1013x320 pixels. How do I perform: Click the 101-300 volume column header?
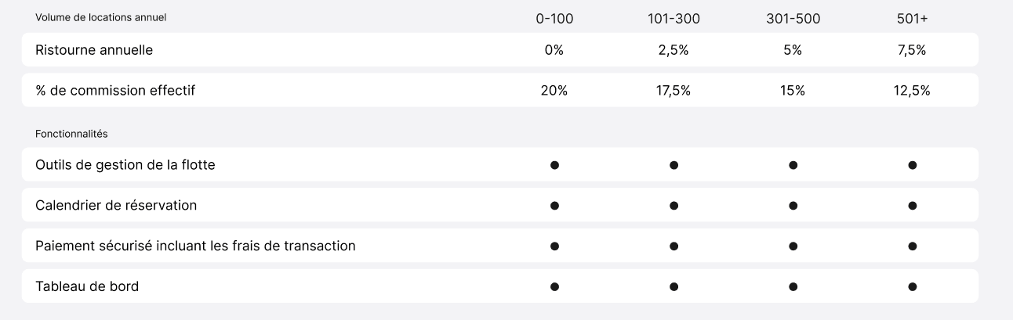coord(674,19)
